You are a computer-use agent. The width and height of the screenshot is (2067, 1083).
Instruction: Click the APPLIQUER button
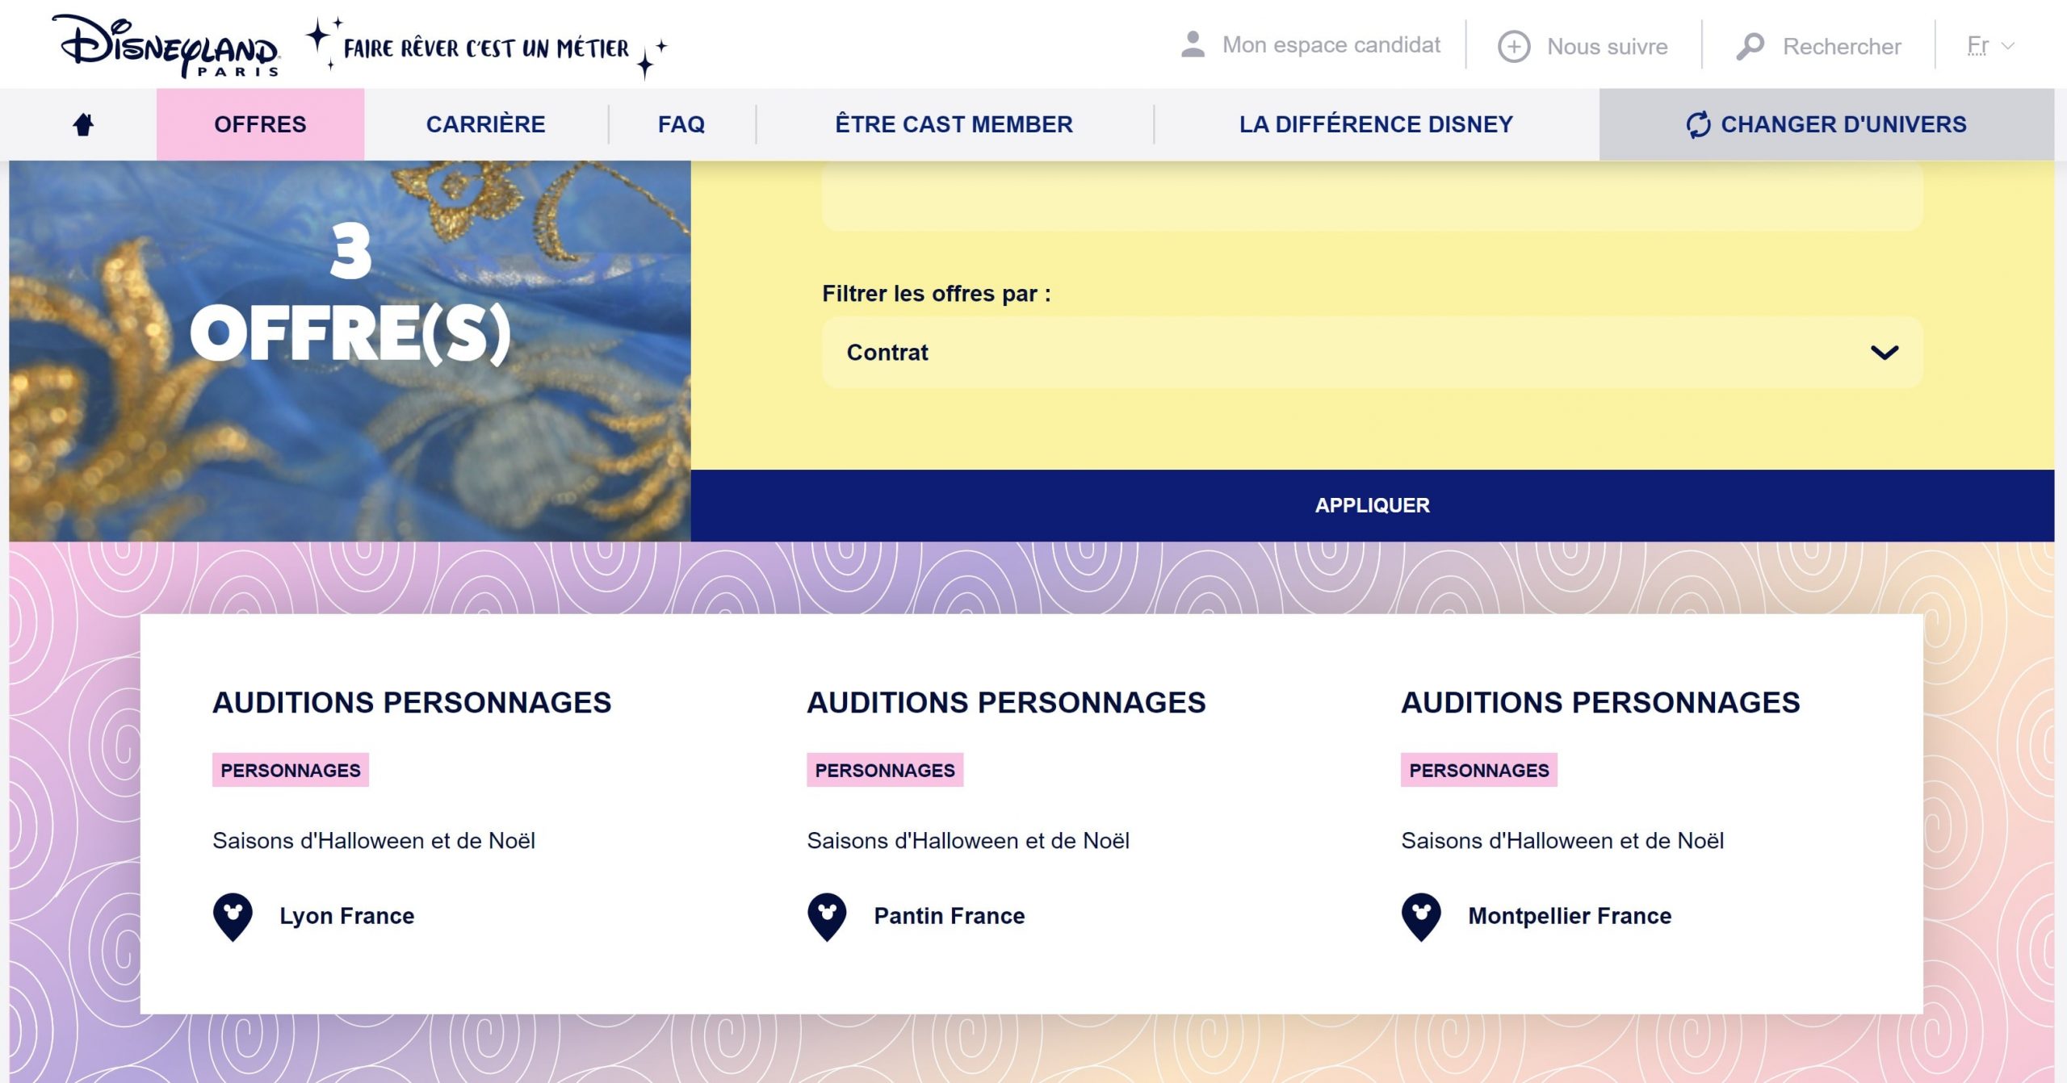pyautogui.click(x=1372, y=505)
